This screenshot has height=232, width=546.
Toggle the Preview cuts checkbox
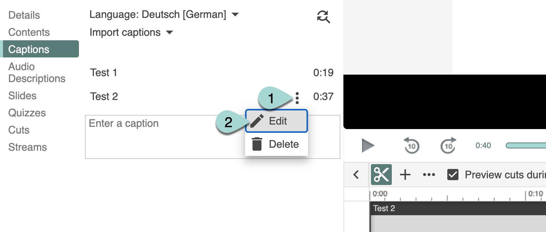453,175
